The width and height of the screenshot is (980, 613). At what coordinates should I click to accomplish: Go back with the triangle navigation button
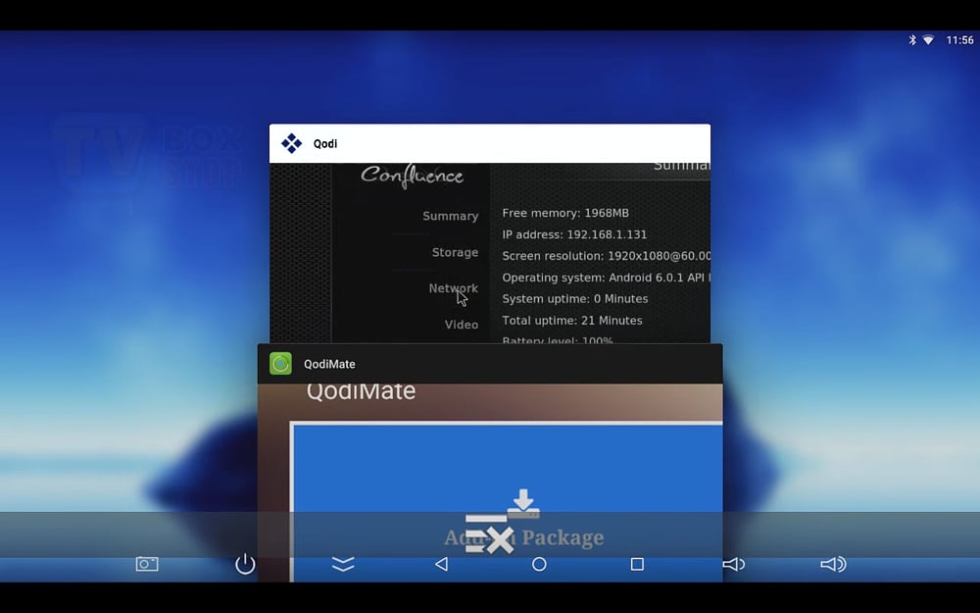click(441, 564)
